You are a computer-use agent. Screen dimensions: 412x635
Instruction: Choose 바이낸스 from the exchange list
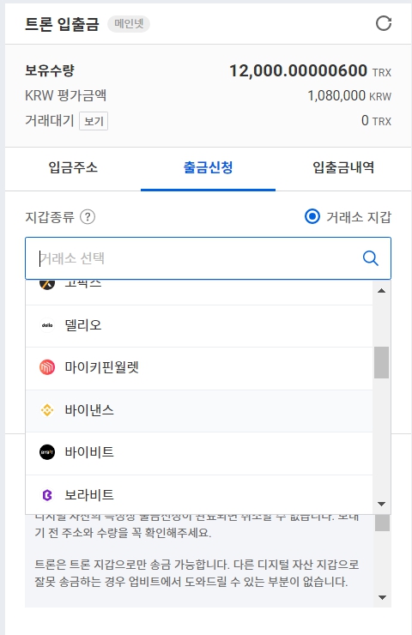(199, 411)
